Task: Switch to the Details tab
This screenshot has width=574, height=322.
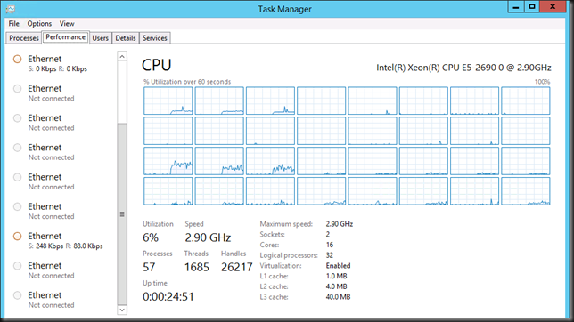Action: (x=126, y=38)
